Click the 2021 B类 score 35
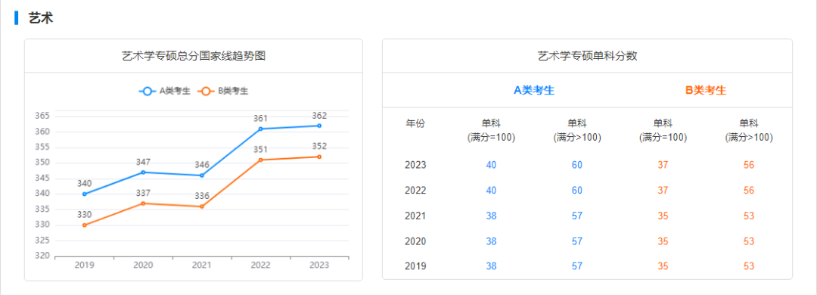 point(663,216)
